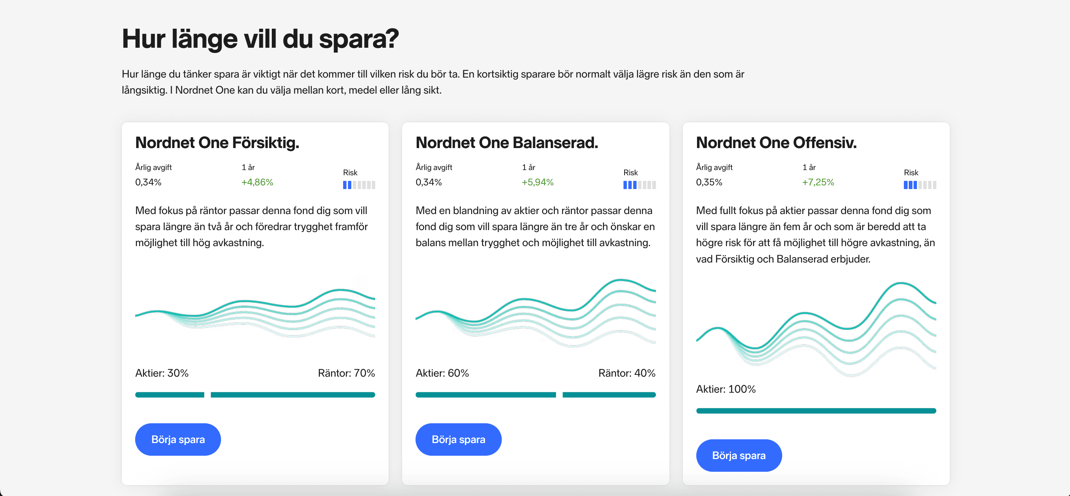1070x496 pixels.
Task: Click the Balanserad Aktier 60% allocation bar
Action: click(x=486, y=395)
